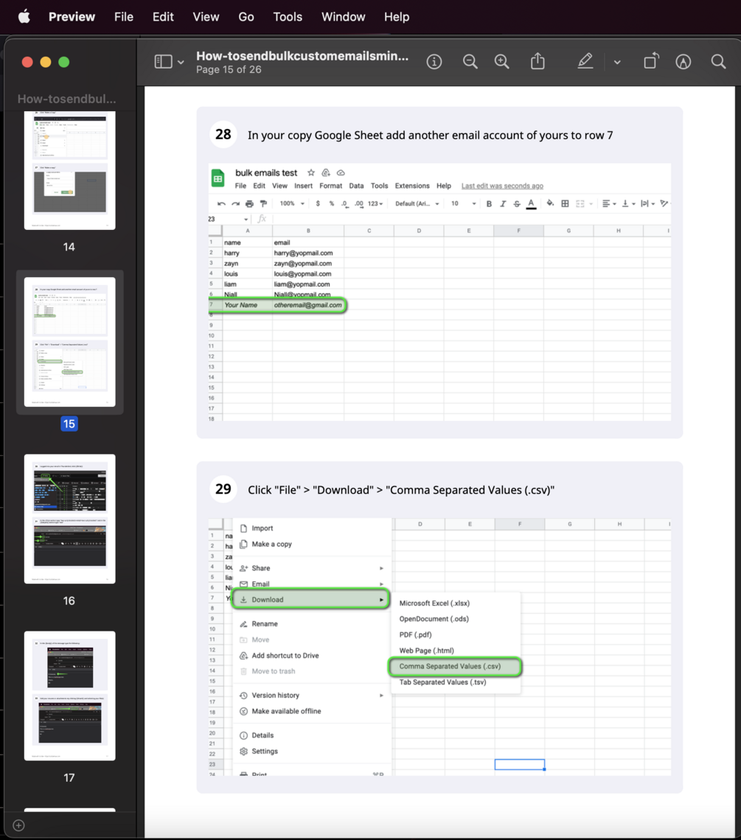
Task: Open the File menu in the macOS menu bar
Action: (x=124, y=17)
